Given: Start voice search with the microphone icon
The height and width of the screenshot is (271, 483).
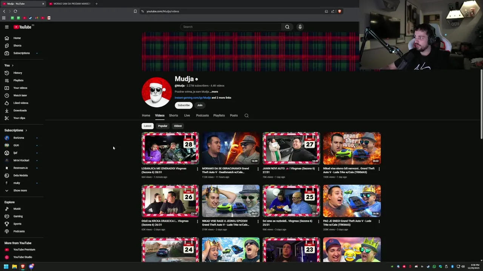Looking at the screenshot, I should [x=300, y=27].
